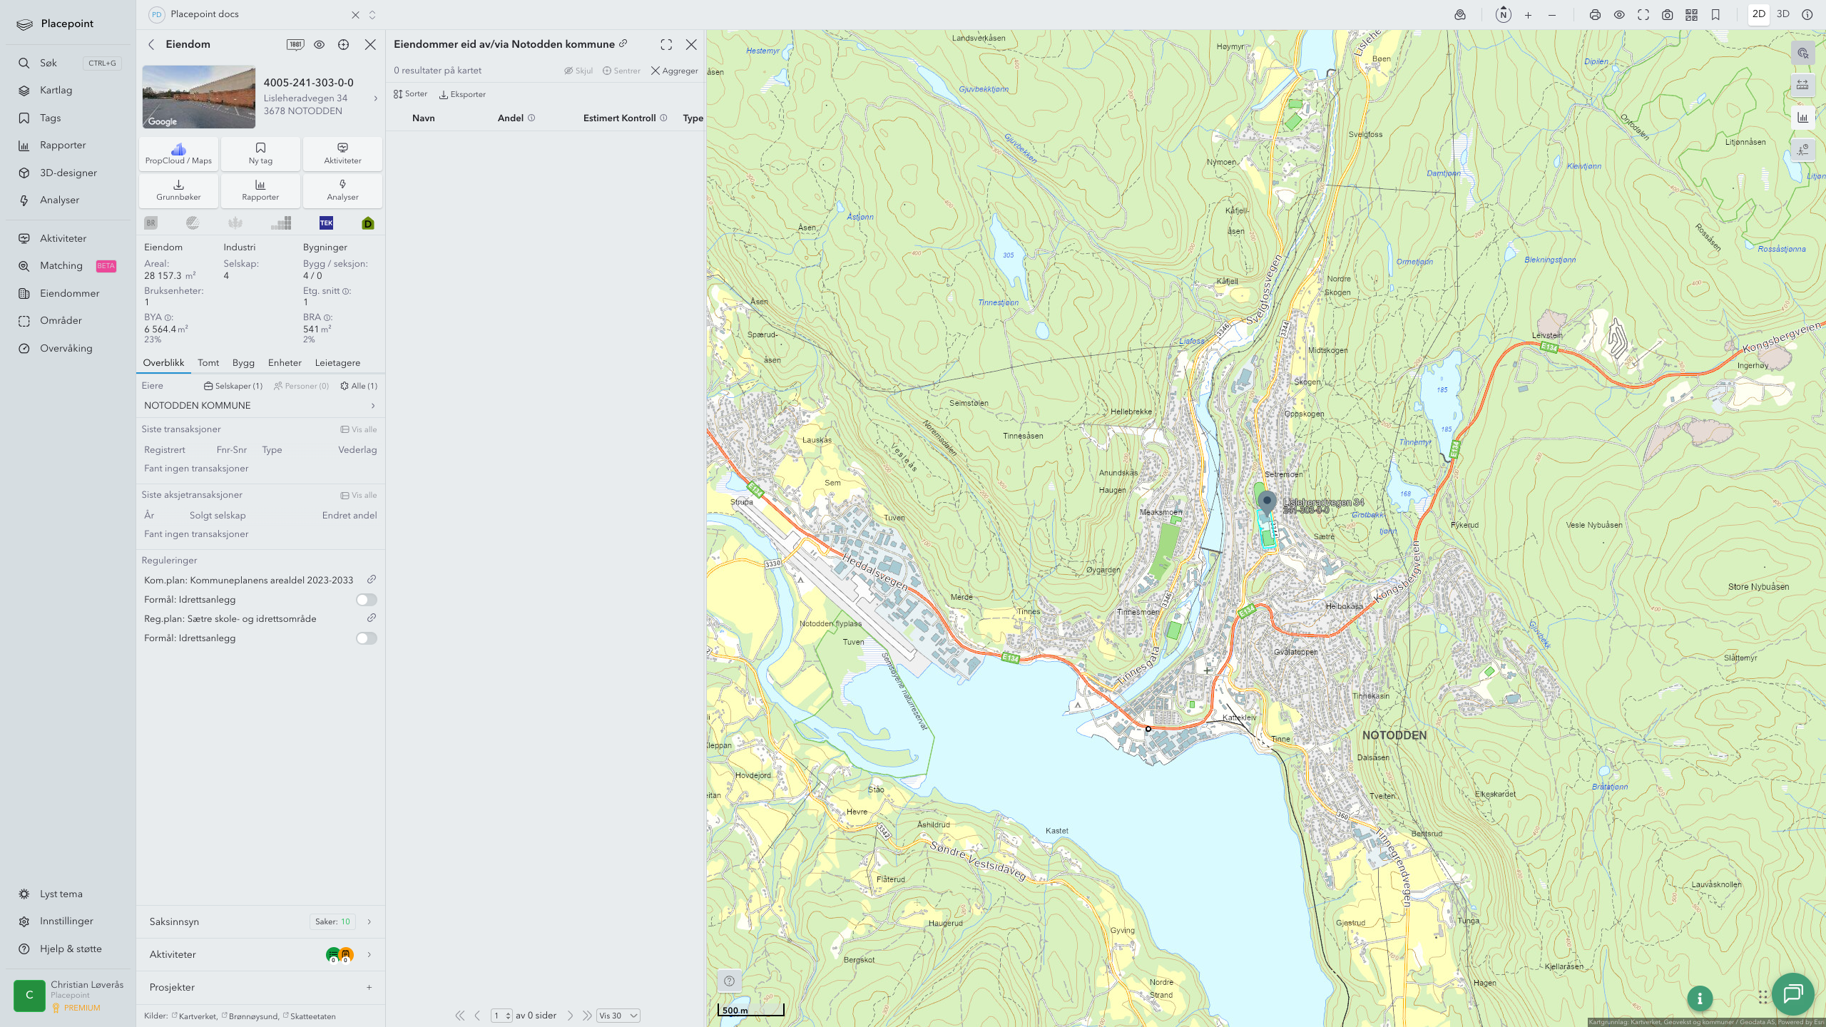Screen dimensions: 1826x1027
Task: Open 3D-designer in sidebar
Action: (x=68, y=173)
